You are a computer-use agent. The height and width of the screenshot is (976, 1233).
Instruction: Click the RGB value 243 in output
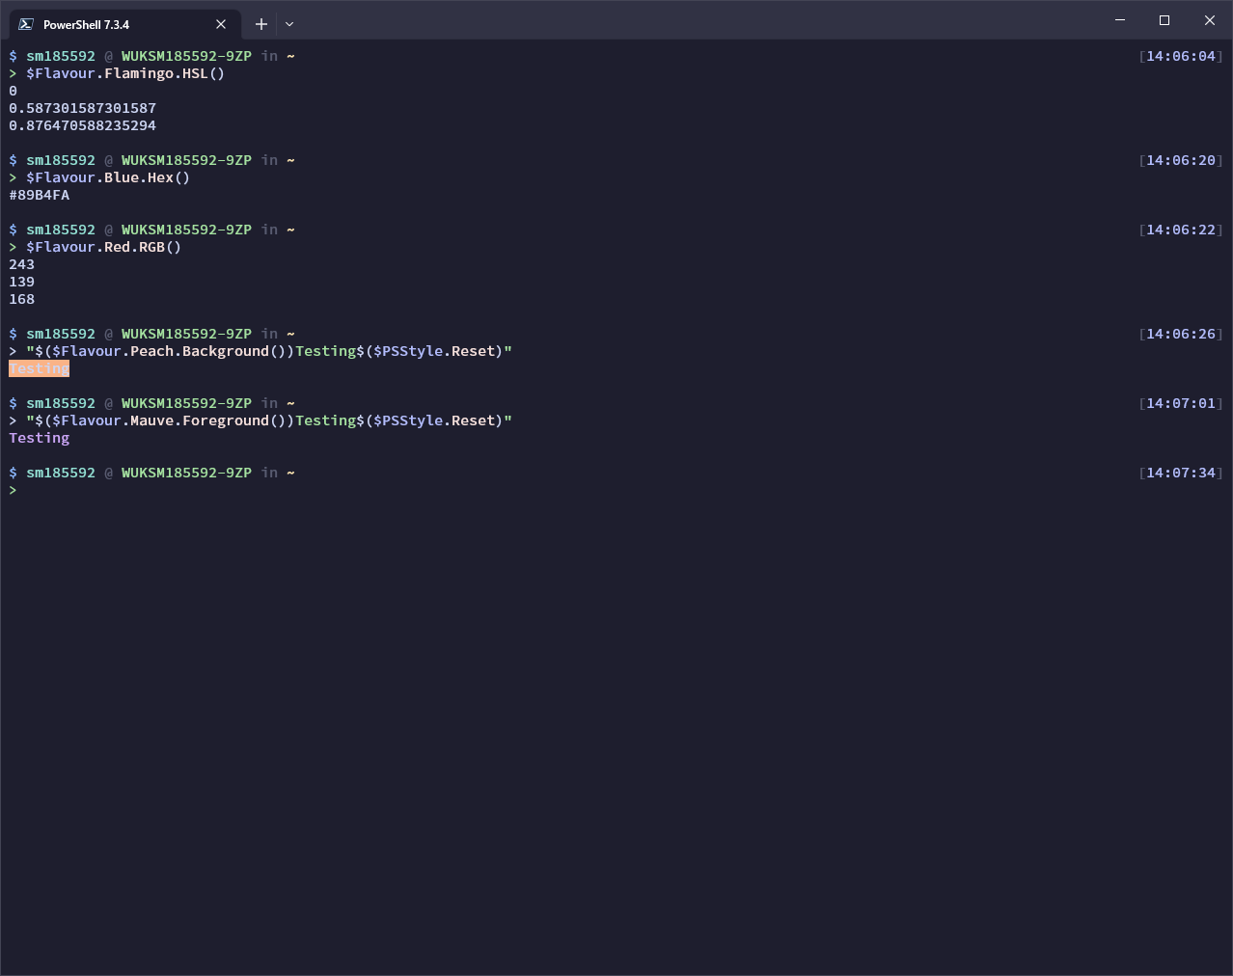[21, 264]
